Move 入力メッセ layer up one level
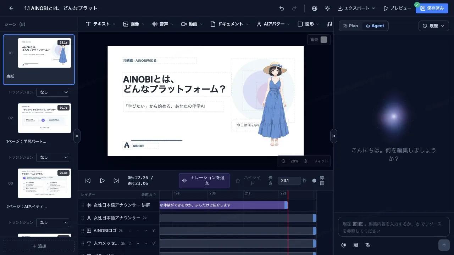This screenshot has height=255, width=454. point(138,243)
